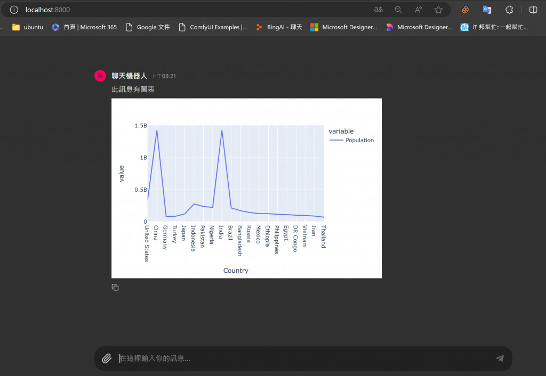The width and height of the screenshot is (546, 376).
Task: Click the translate page icon in address bar
Action: (379, 10)
